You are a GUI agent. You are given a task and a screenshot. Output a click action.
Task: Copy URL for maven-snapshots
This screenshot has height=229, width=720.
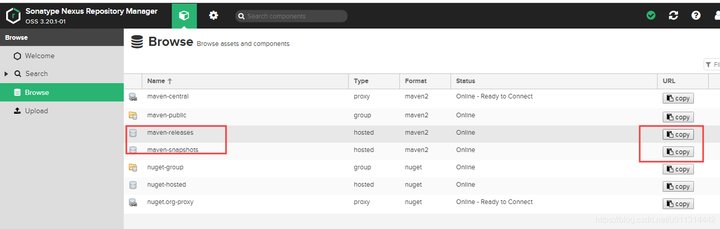coord(678,152)
